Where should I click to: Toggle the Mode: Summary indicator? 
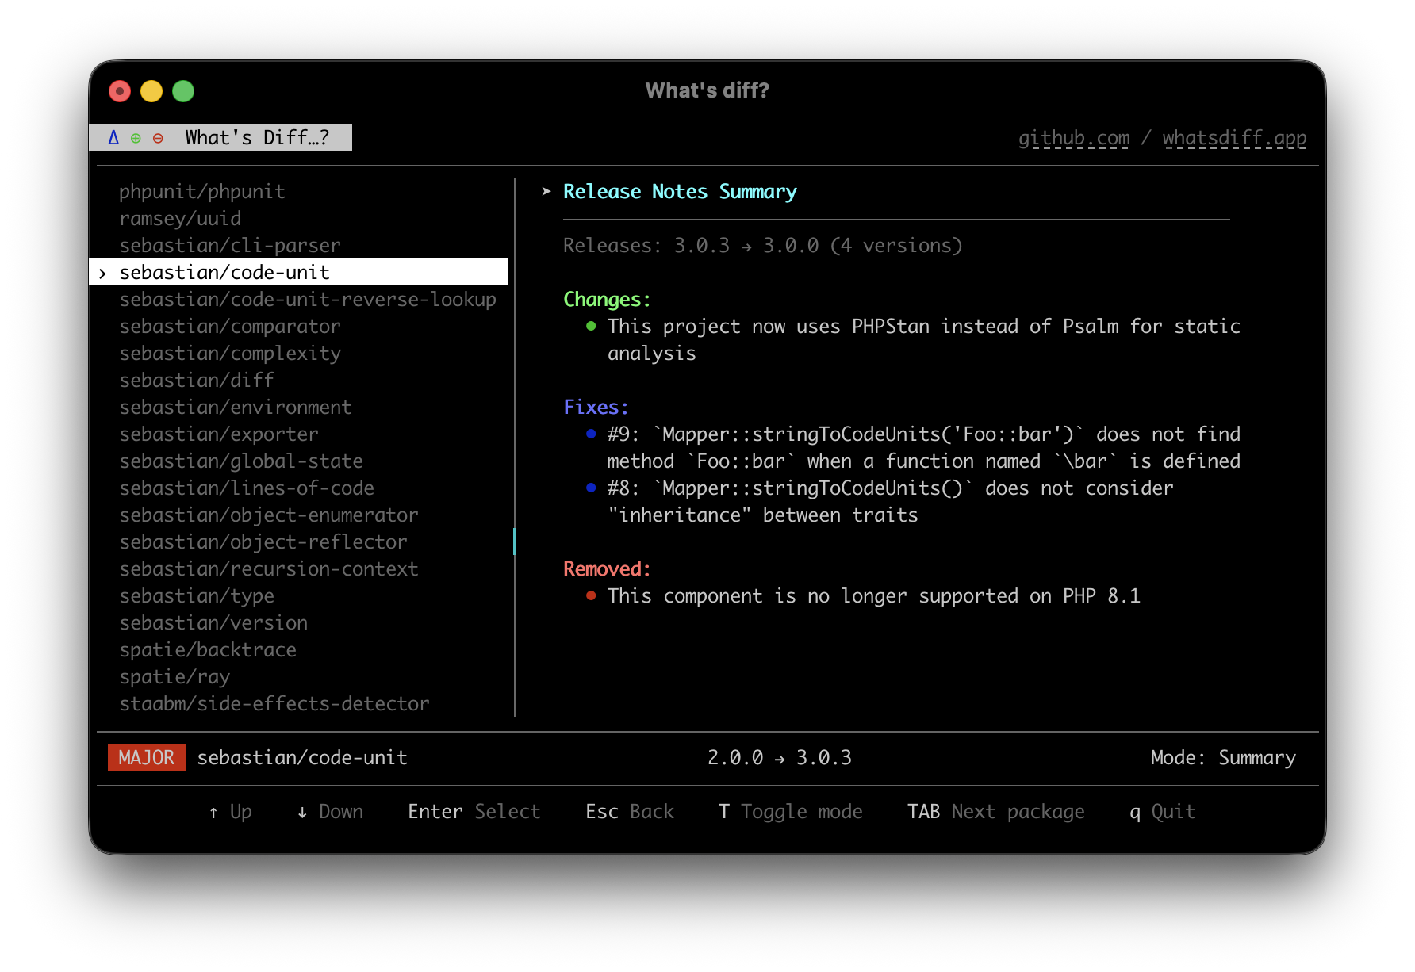point(1223,757)
